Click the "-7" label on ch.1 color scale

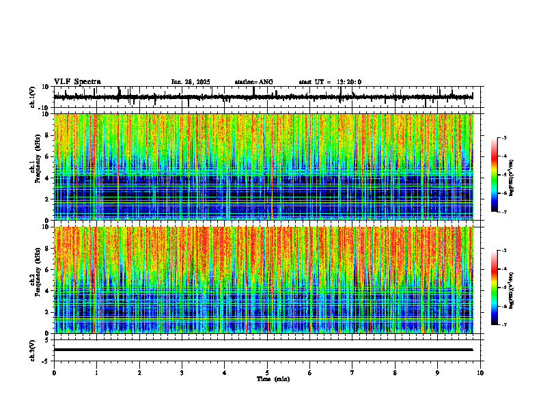click(x=503, y=212)
